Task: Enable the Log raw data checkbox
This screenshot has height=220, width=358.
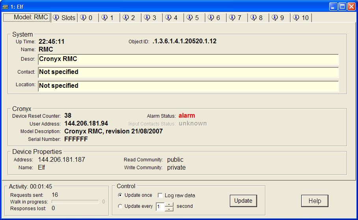Action: (x=160, y=195)
